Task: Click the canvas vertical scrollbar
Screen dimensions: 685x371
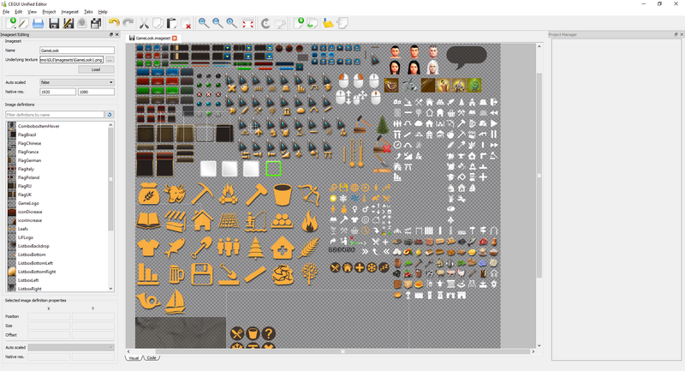Action: 539,175
